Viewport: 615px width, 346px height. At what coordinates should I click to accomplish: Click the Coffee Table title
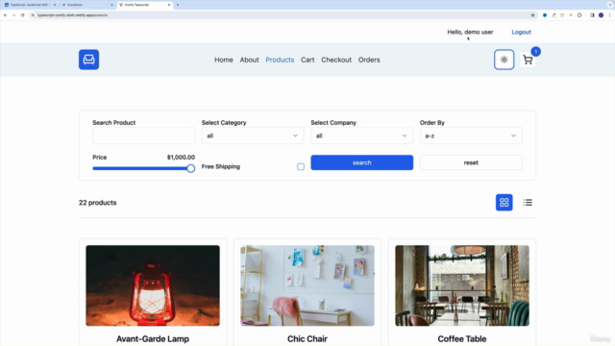click(462, 338)
